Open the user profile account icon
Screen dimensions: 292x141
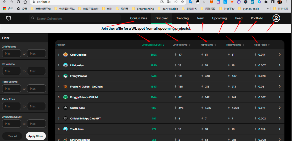pos(276,18)
